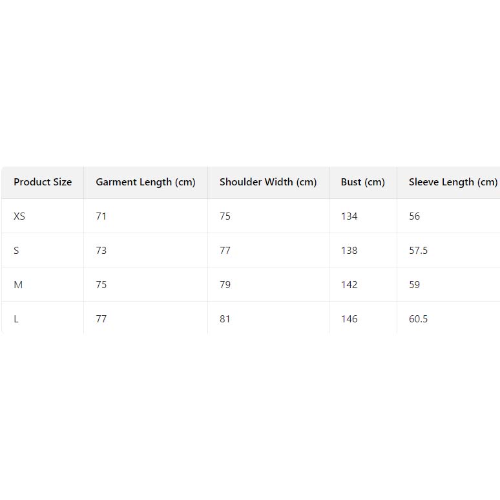Select the S size row label
Screen dimensions: 500x500
[16, 251]
